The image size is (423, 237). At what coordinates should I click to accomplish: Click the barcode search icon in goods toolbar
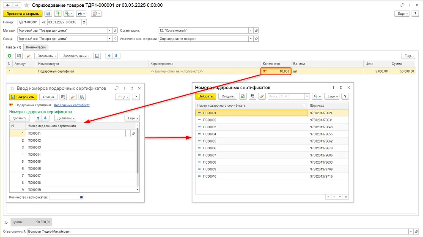[19, 56]
